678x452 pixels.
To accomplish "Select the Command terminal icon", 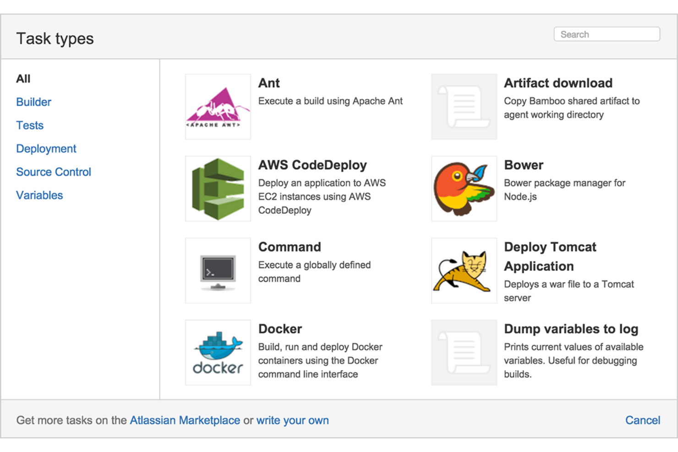I will 218,270.
